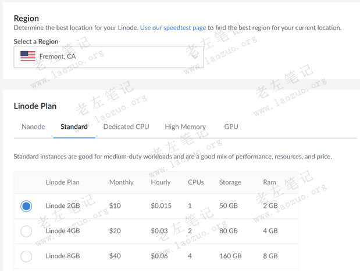
Task: Click the Linode 2GB plan name
Action: pos(63,205)
